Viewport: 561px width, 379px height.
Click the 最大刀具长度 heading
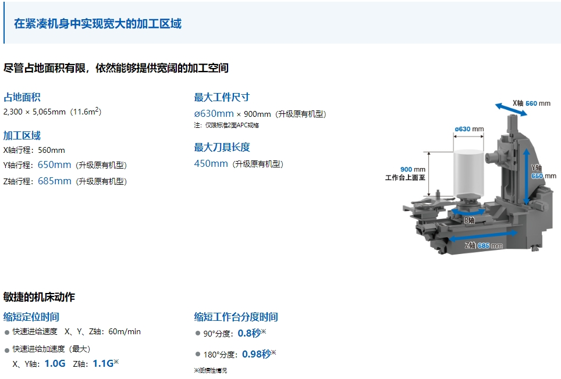222,147
